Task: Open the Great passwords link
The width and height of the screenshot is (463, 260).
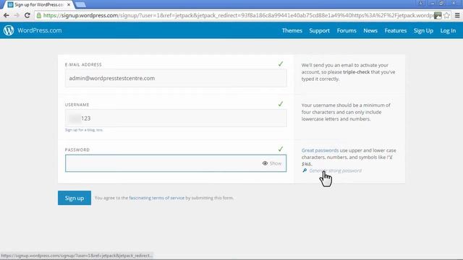Action: [320, 150]
